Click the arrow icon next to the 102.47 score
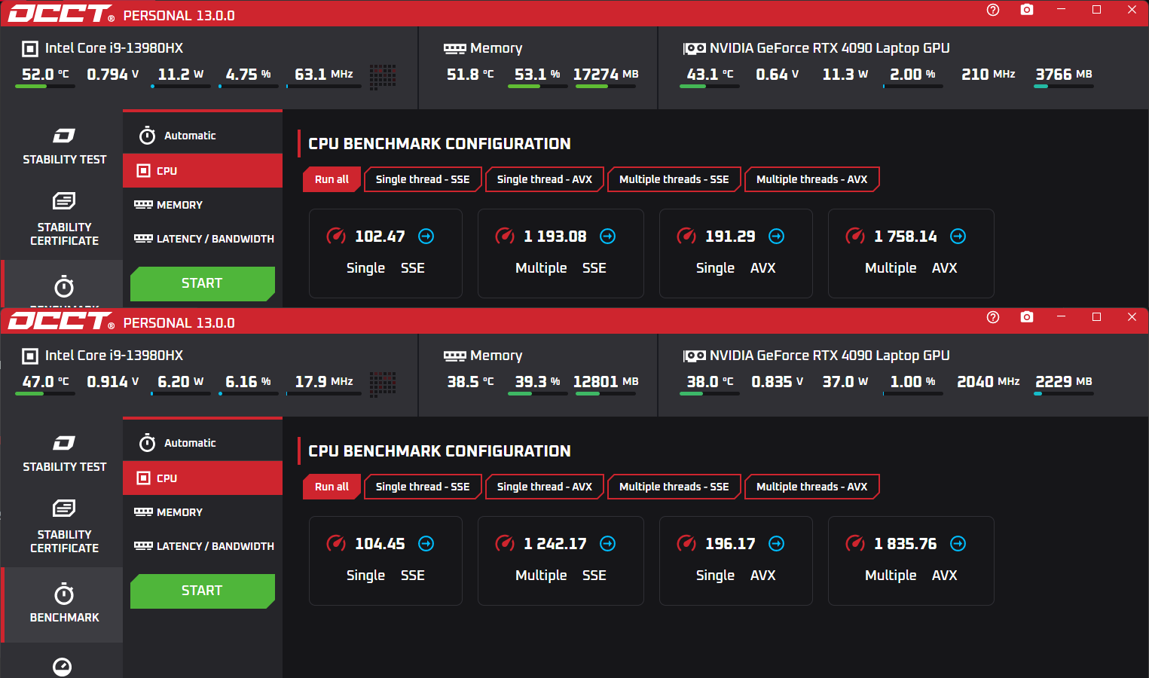 click(x=426, y=237)
